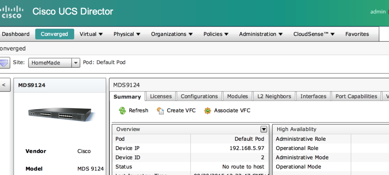Screen dimensions: 389x175
Task: Switch to the L2 Neighbors tab
Action: coord(274,96)
